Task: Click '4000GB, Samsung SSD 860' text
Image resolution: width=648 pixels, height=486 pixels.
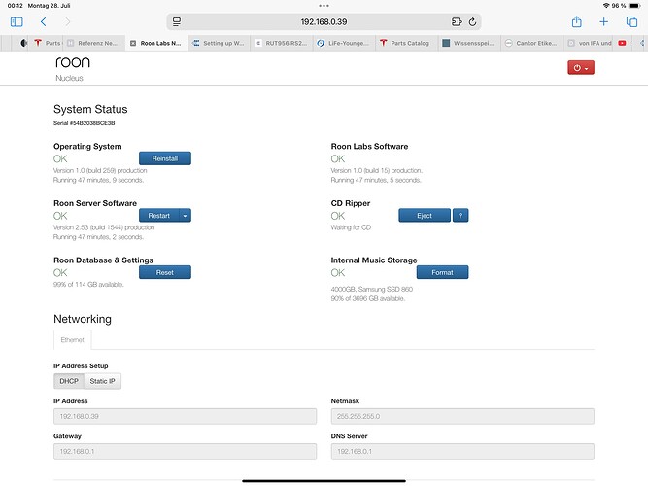Action: (371, 289)
